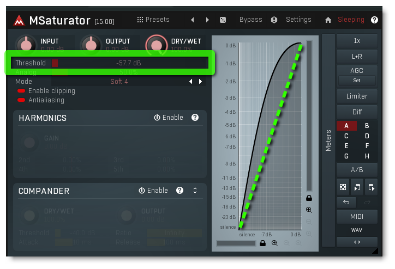Click the copy preset icon
This screenshot has height=269, width=395.
[x=357, y=187]
